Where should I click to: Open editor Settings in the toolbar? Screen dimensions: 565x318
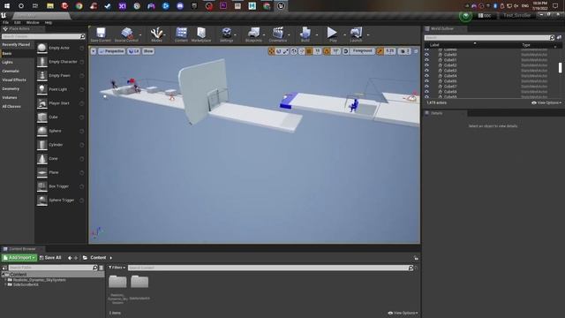(227, 34)
